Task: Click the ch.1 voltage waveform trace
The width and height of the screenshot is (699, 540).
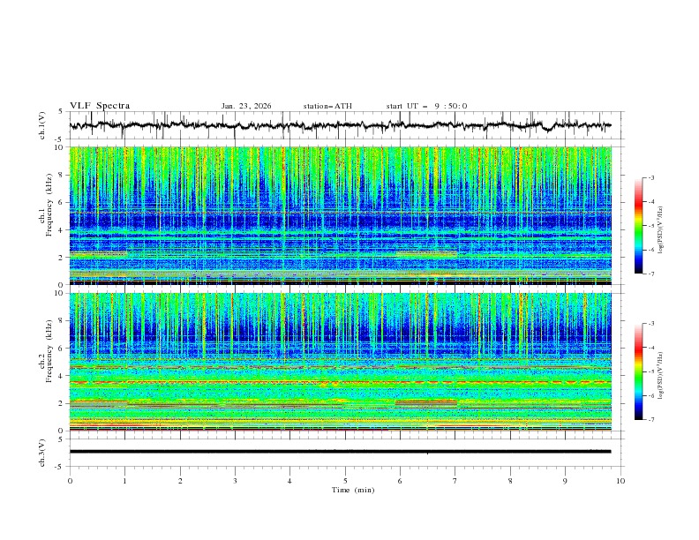Action: [340, 125]
